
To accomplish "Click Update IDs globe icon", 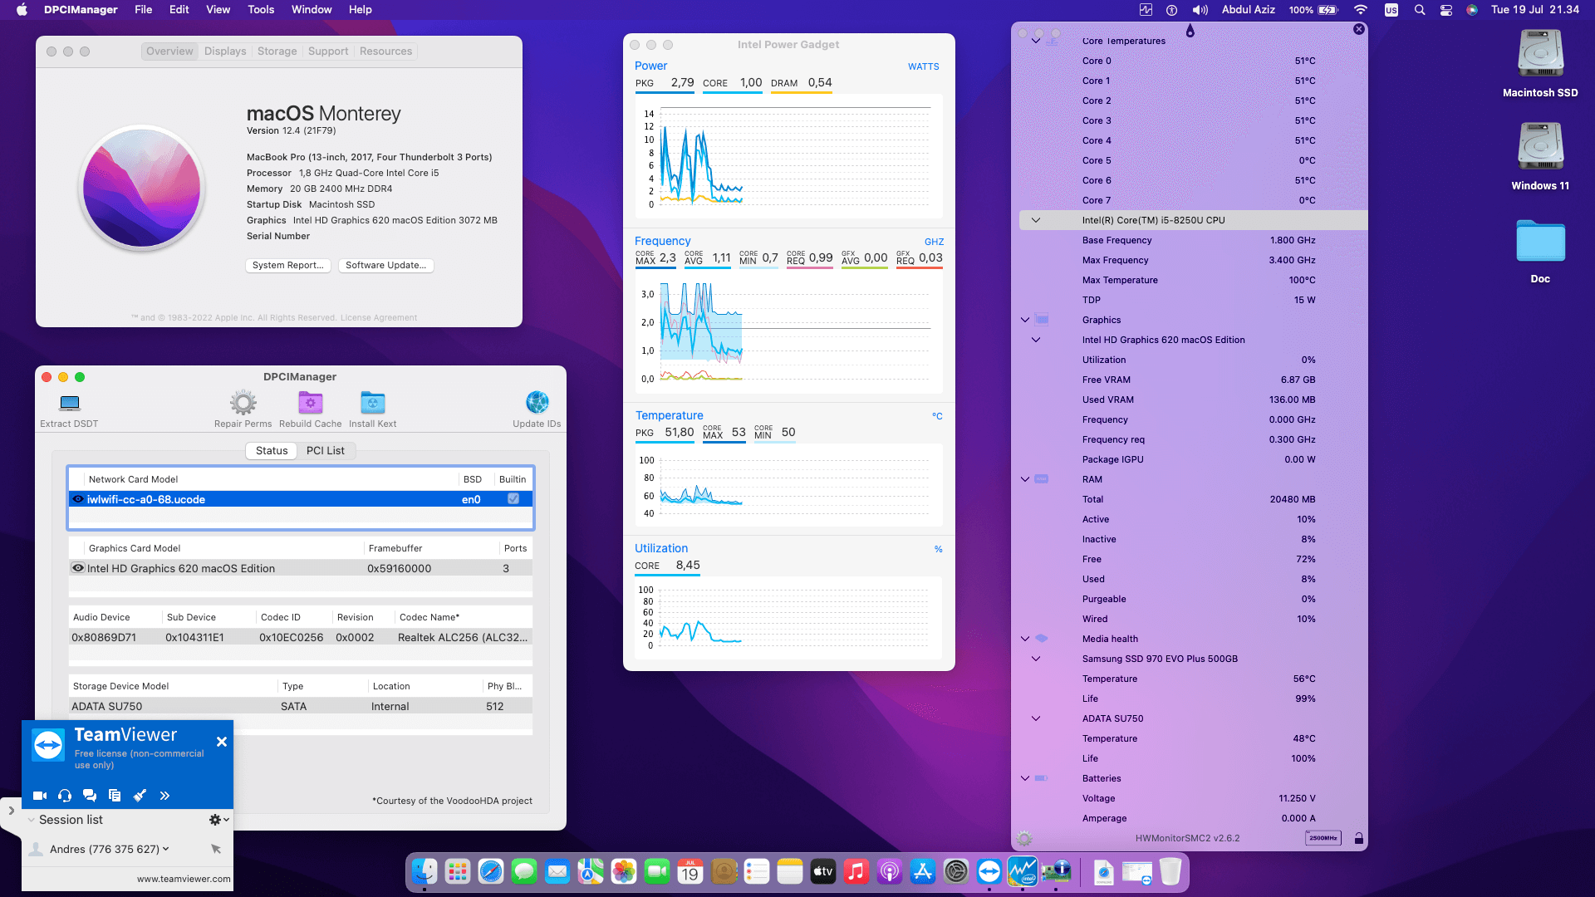I will point(537,402).
